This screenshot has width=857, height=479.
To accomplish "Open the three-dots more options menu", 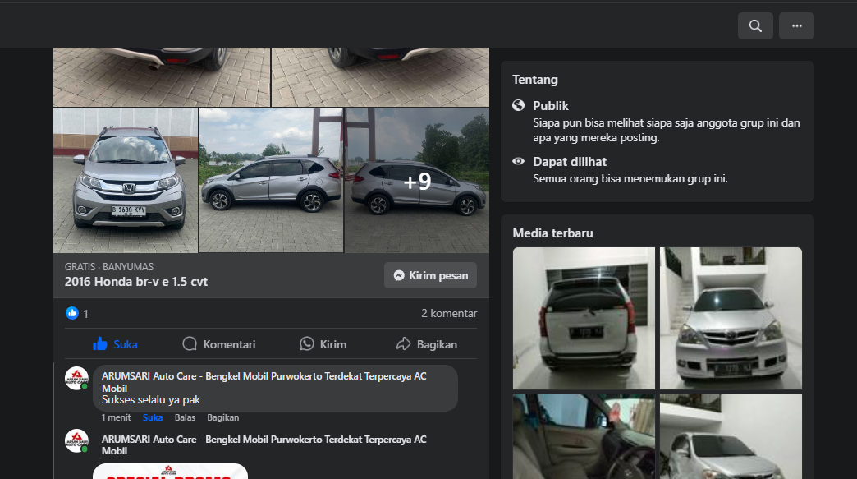I will [x=796, y=25].
